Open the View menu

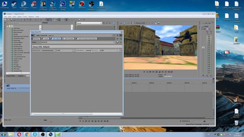pyautogui.click(x=14, y=17)
